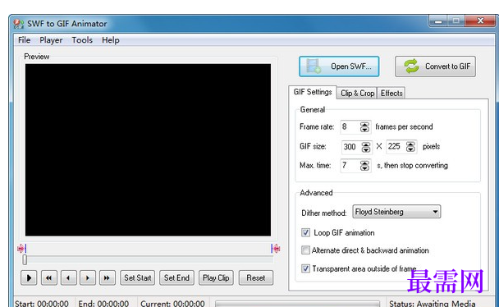Open the Help menu

point(111,40)
